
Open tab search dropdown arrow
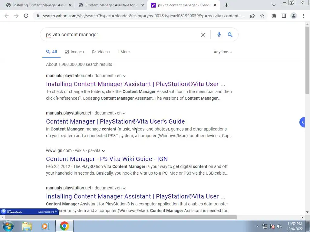coord(274,5)
